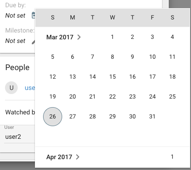Click the U user avatar circle

click(x=11, y=88)
